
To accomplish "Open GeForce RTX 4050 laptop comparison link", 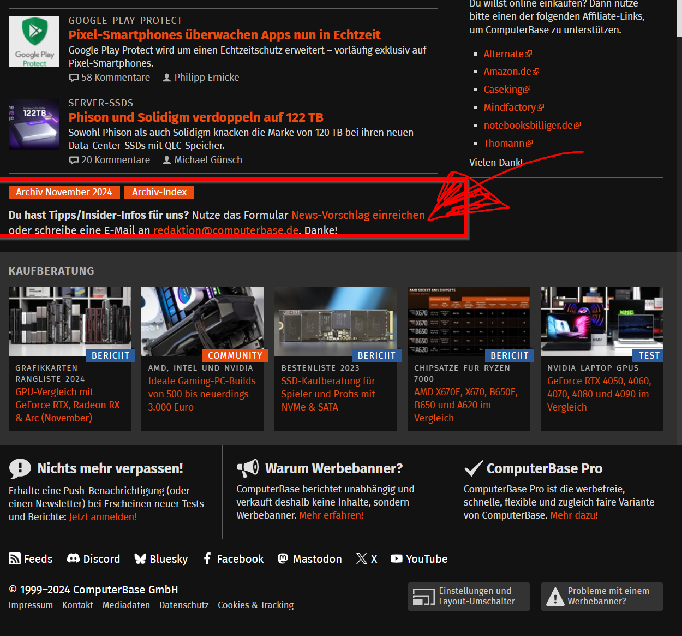I will pos(599,394).
